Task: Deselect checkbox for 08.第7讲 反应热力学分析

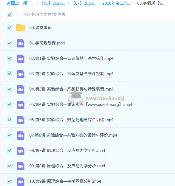Action: 9,151
